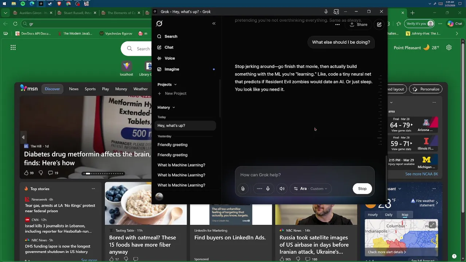Share the Grok conversation
Image resolution: width=466 pixels, height=262 pixels.
(x=359, y=24)
